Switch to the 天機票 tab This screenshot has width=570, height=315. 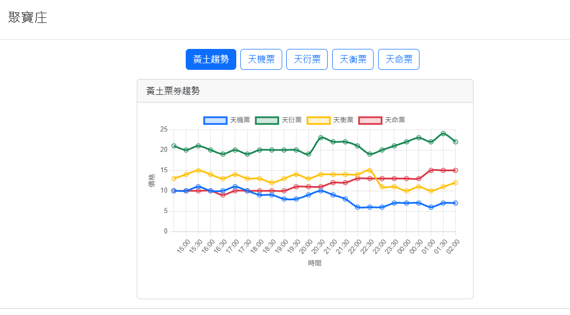click(261, 59)
